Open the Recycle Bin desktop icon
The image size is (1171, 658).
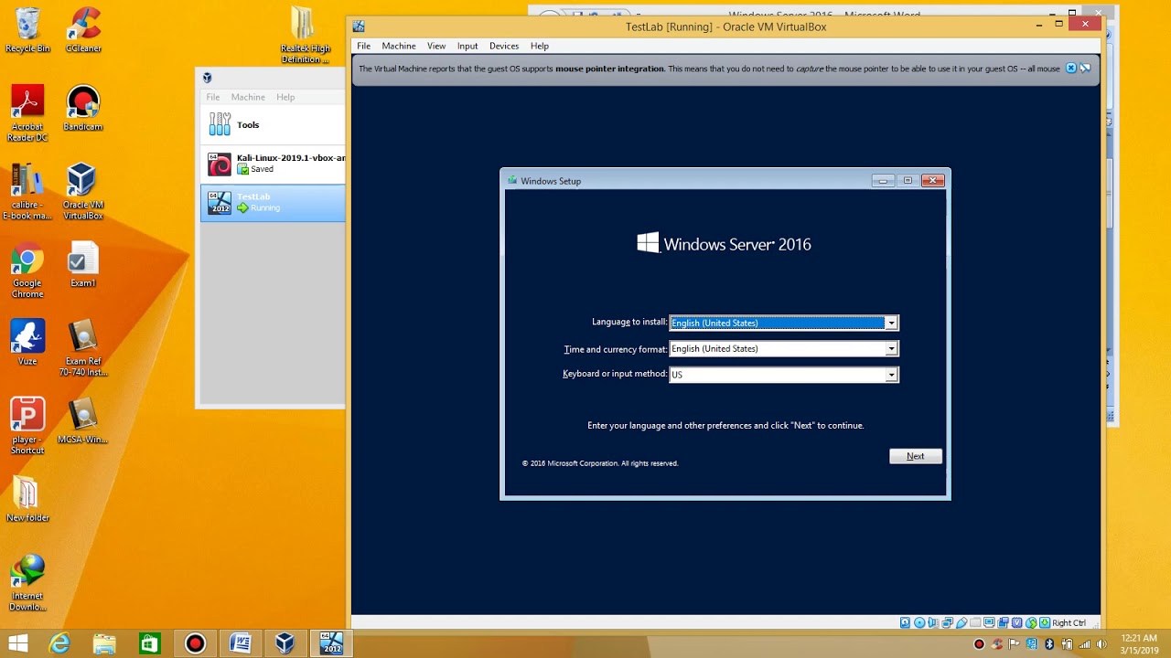pos(27,30)
